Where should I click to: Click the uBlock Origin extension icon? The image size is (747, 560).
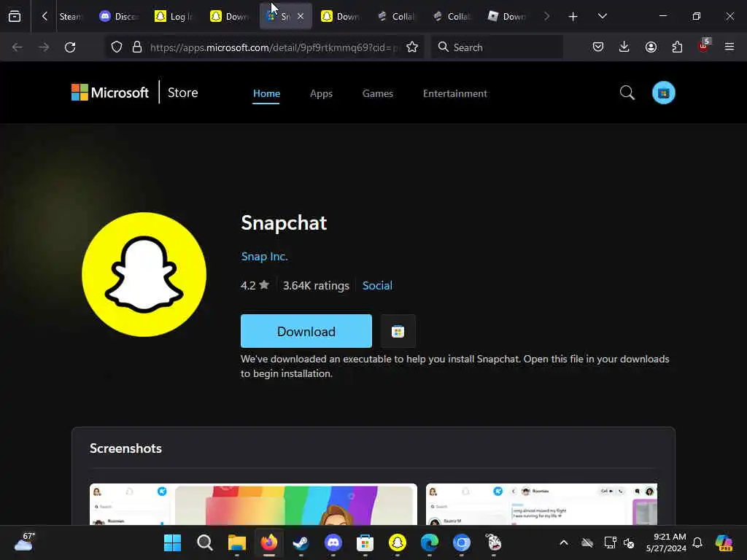tap(703, 46)
